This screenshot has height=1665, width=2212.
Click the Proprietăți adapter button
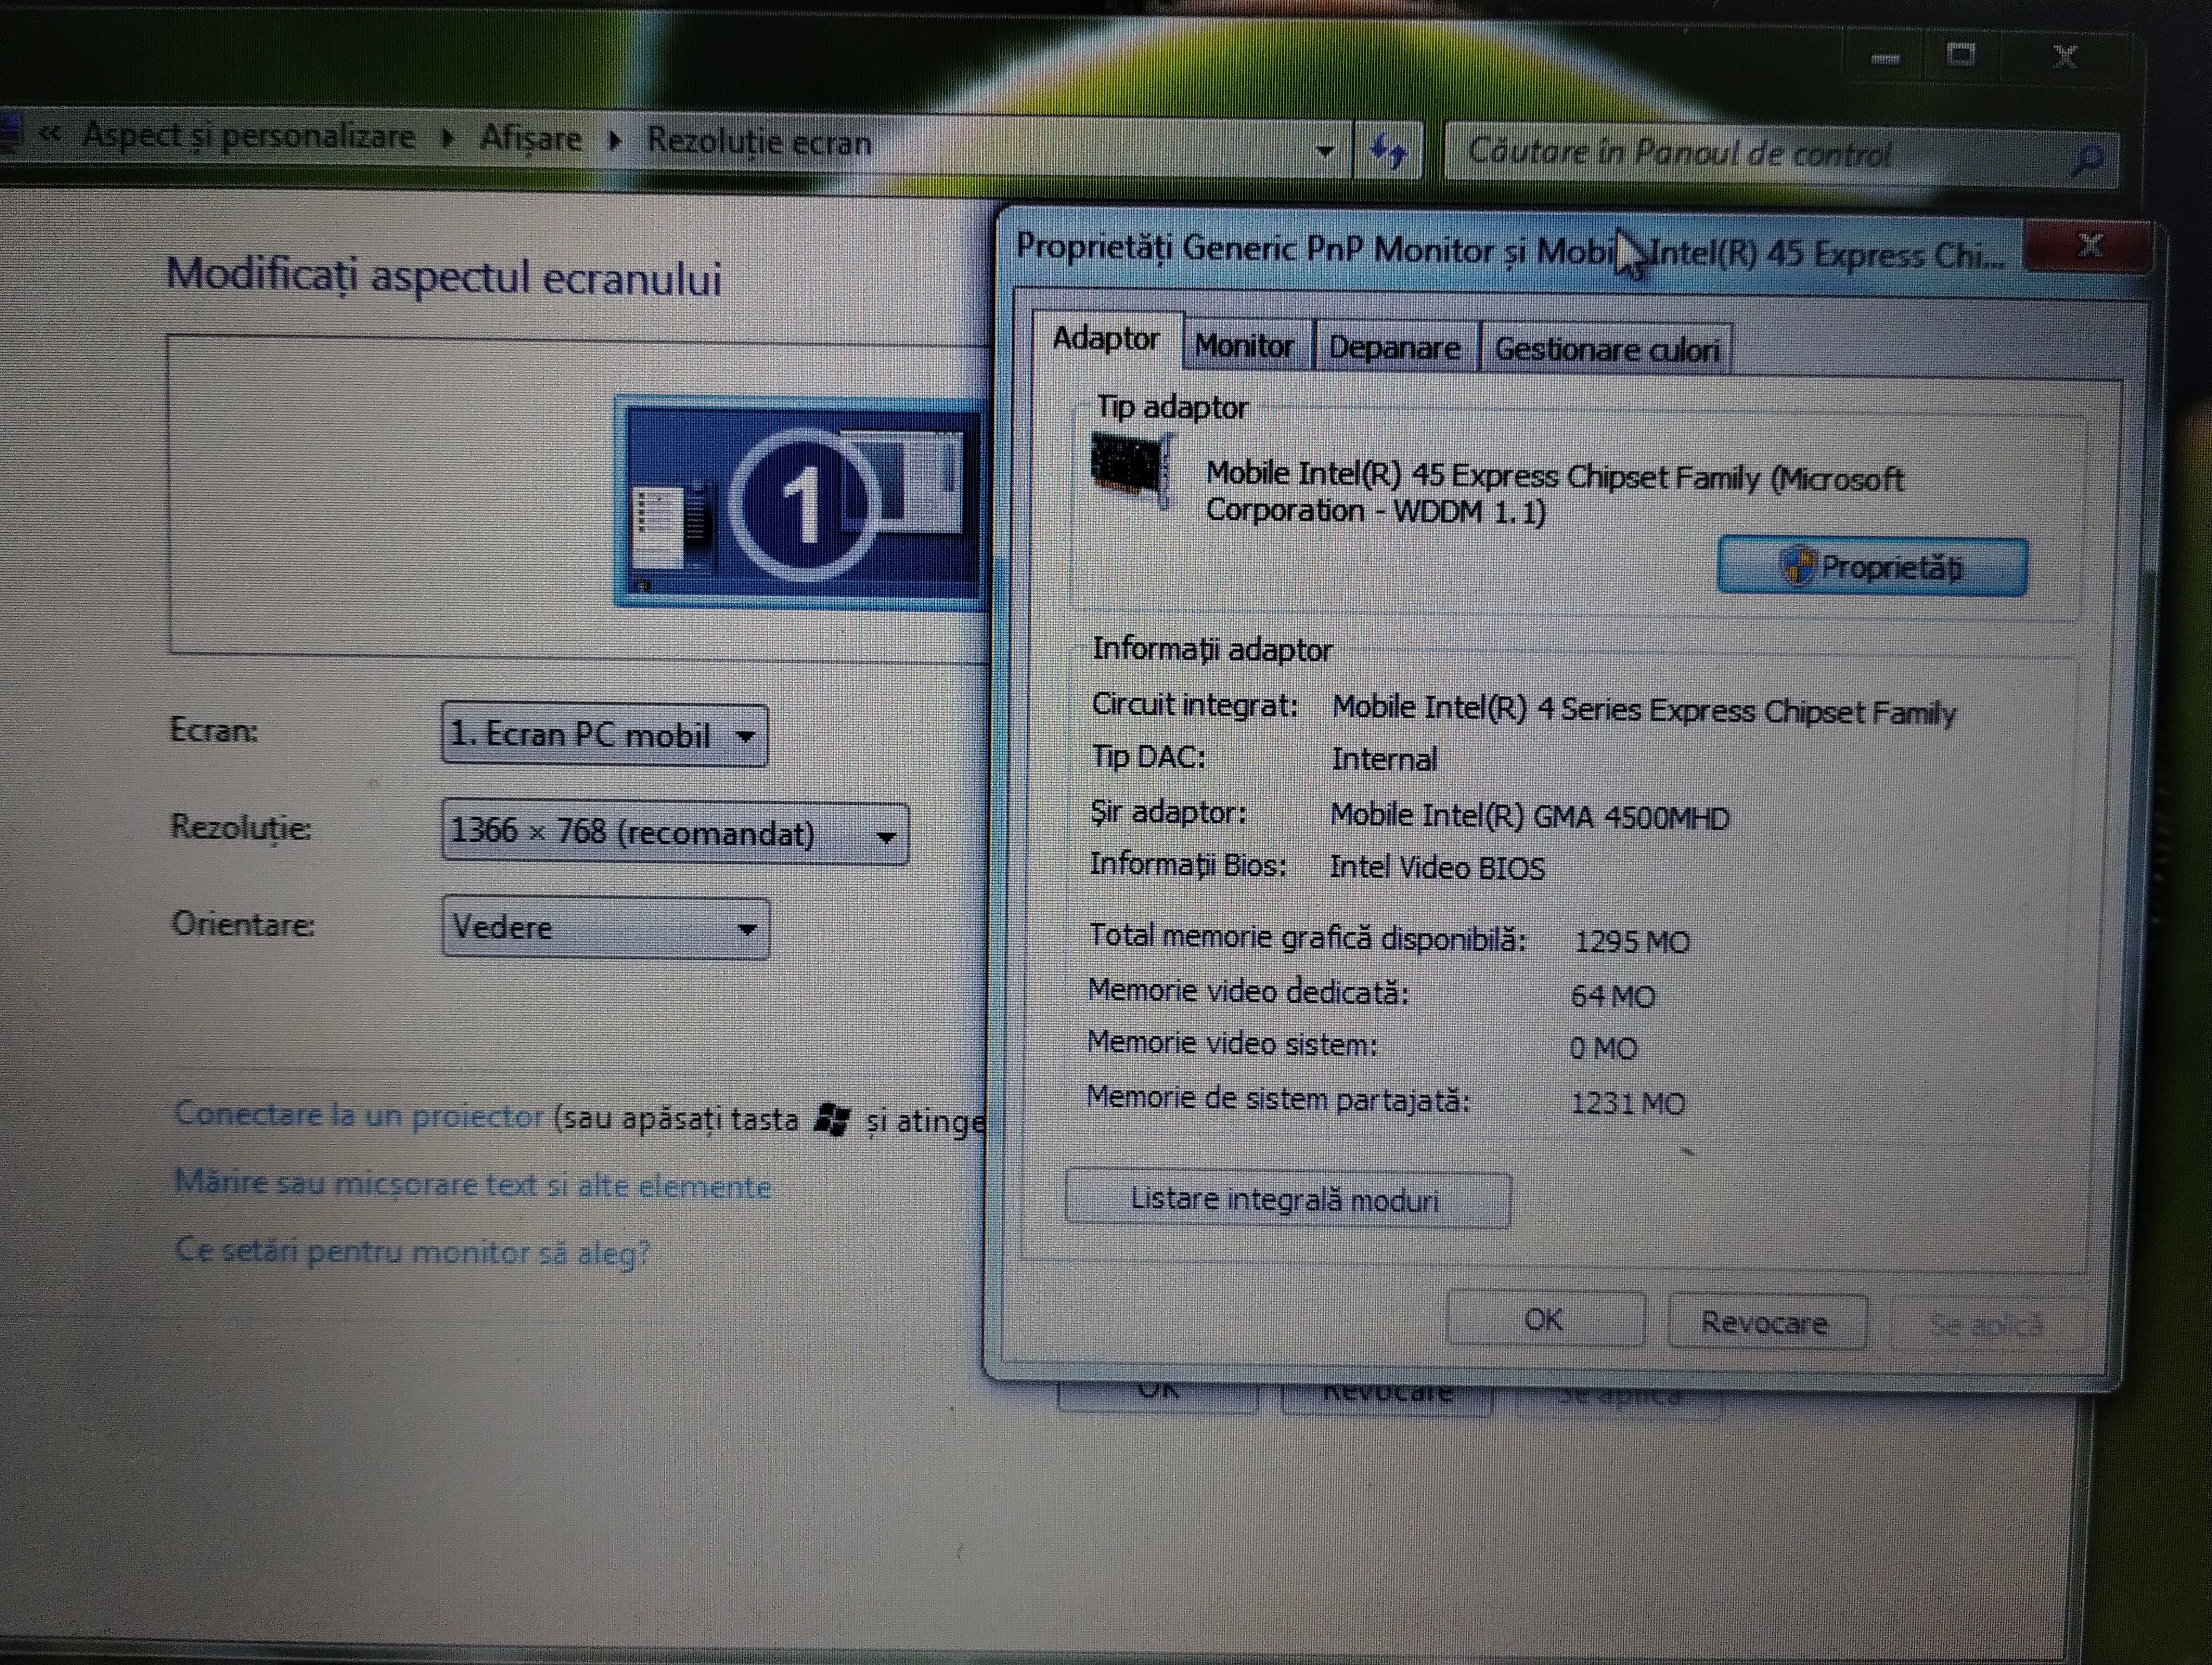pyautogui.click(x=1872, y=567)
